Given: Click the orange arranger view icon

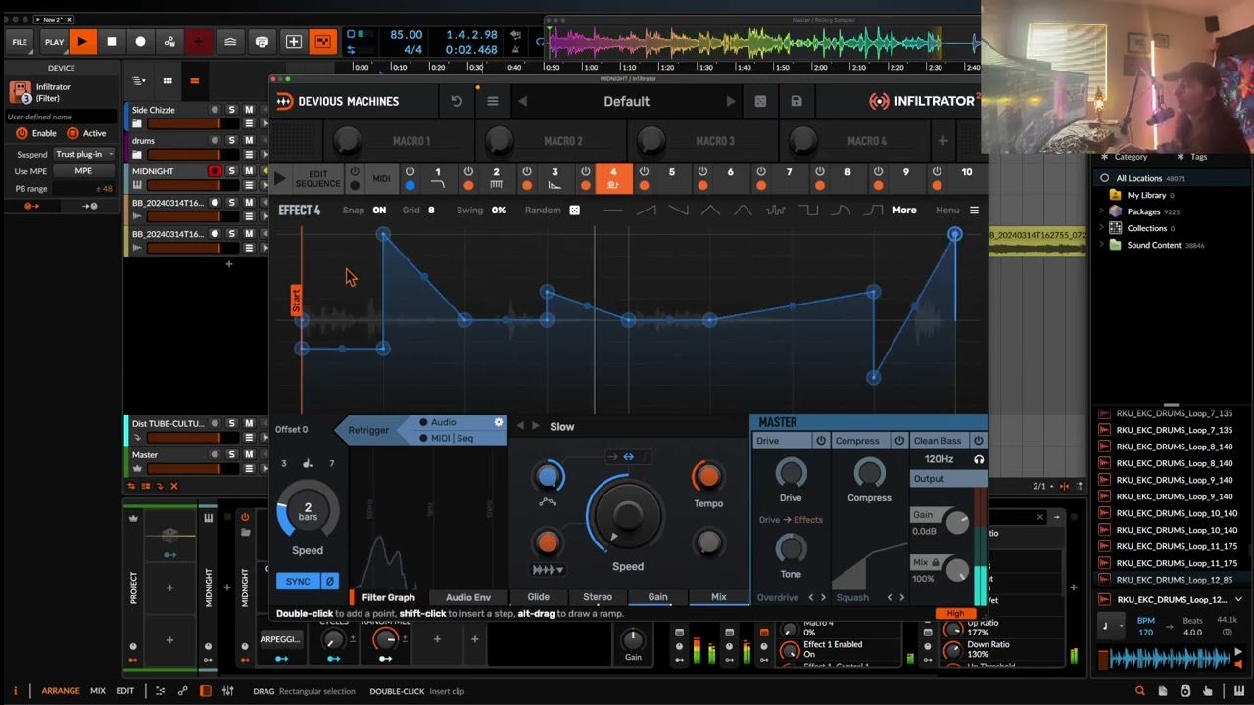Looking at the screenshot, I should coord(194,81).
